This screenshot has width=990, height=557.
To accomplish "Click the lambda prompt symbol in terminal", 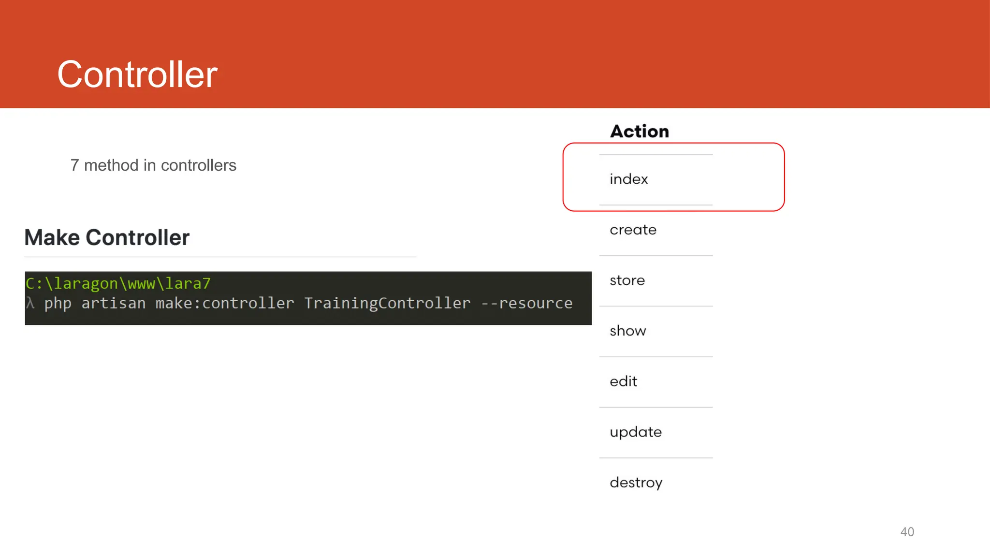I will [x=30, y=304].
